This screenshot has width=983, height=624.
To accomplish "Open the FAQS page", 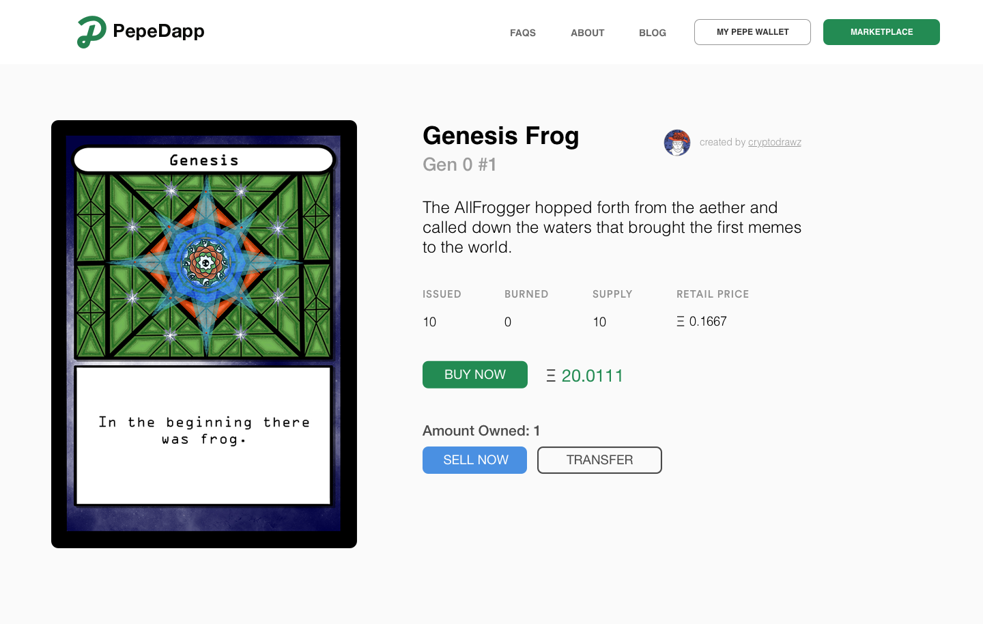I will pos(523,33).
